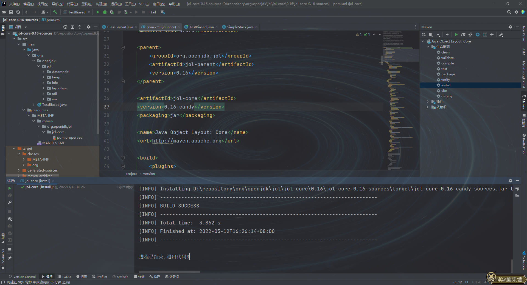Switch to SimpleStack.java editor tab

240,27
